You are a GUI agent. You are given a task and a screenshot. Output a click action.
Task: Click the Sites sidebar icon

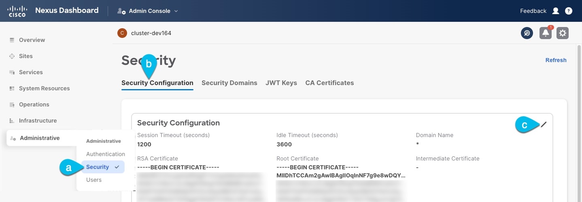pyautogui.click(x=12, y=56)
